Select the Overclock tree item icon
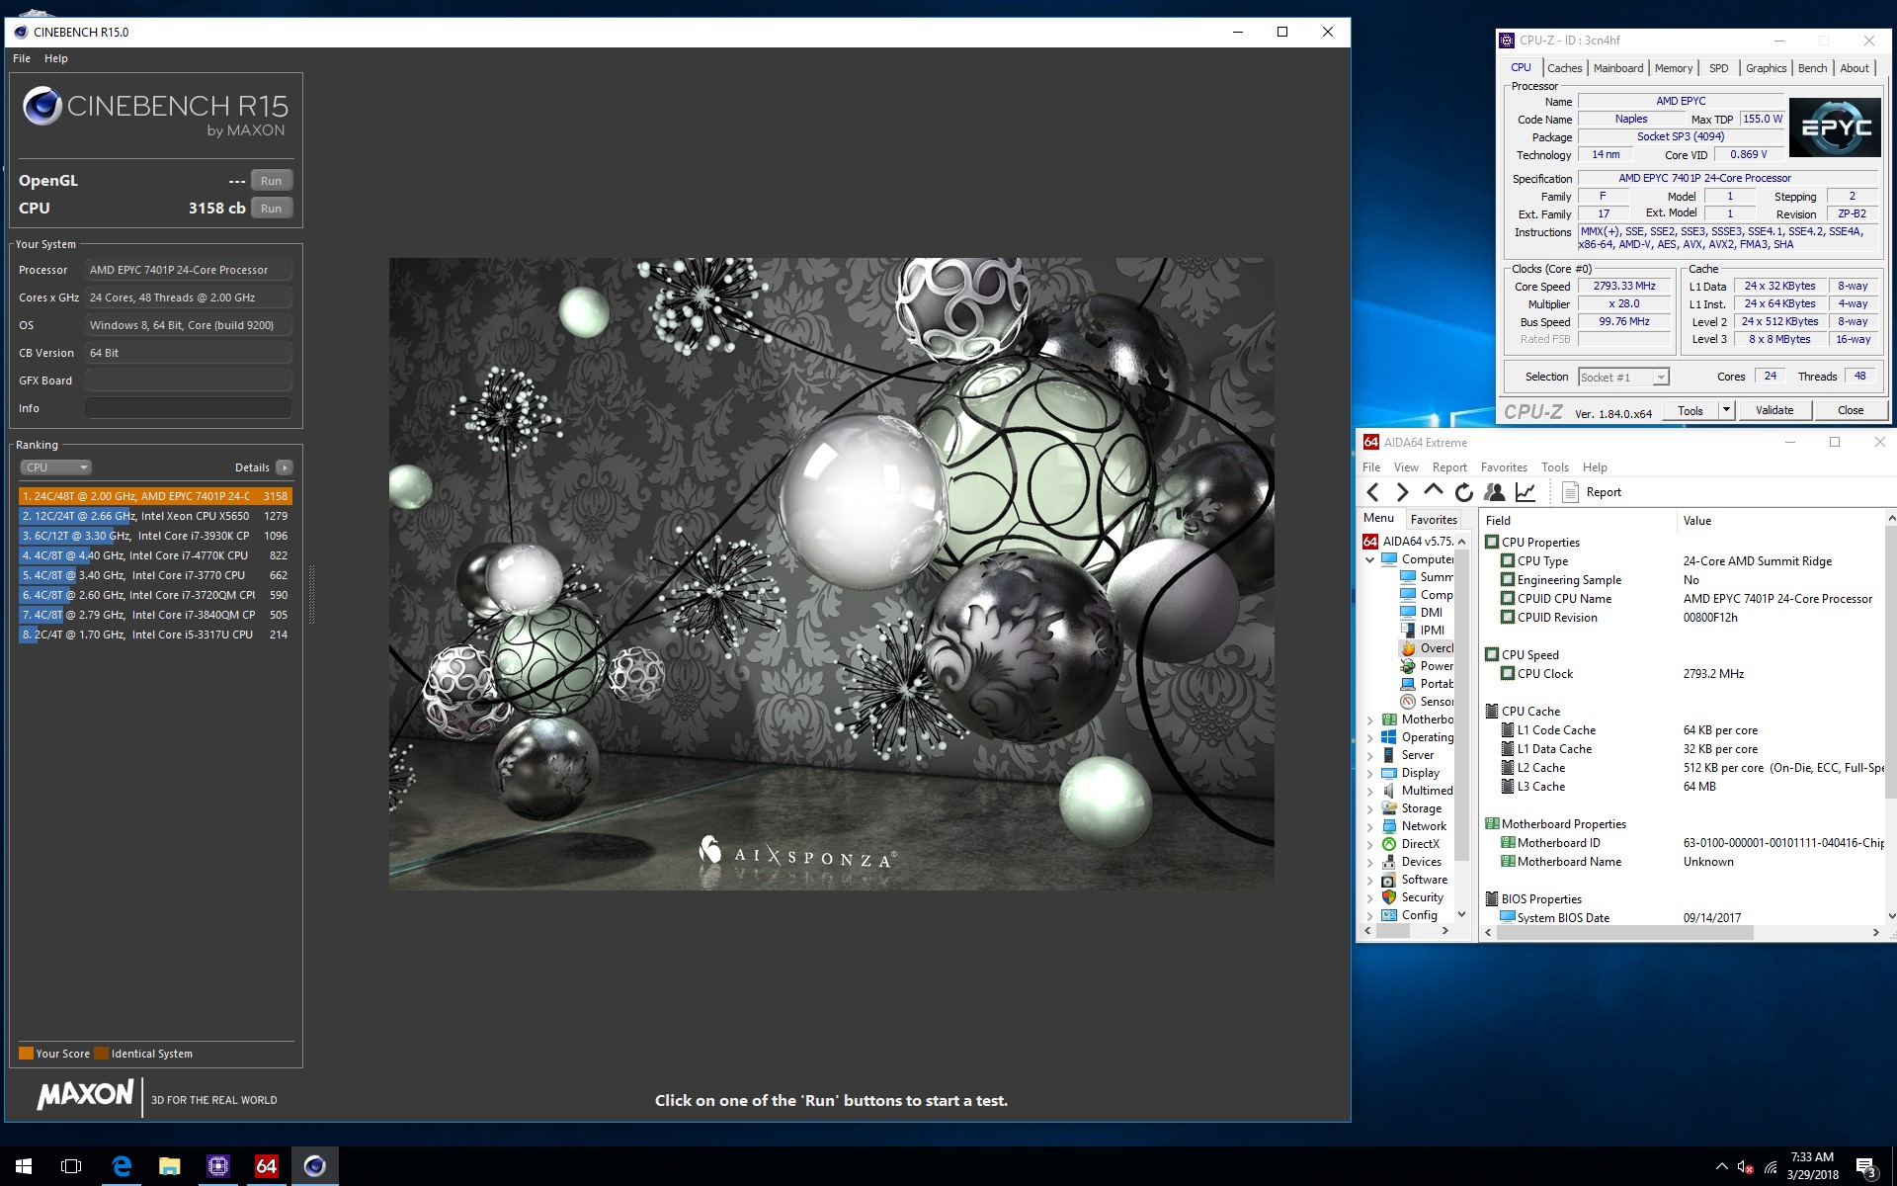Viewport: 1897px width, 1186px height. 1409,648
